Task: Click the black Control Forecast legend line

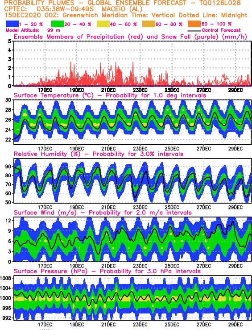Action: coord(194,31)
